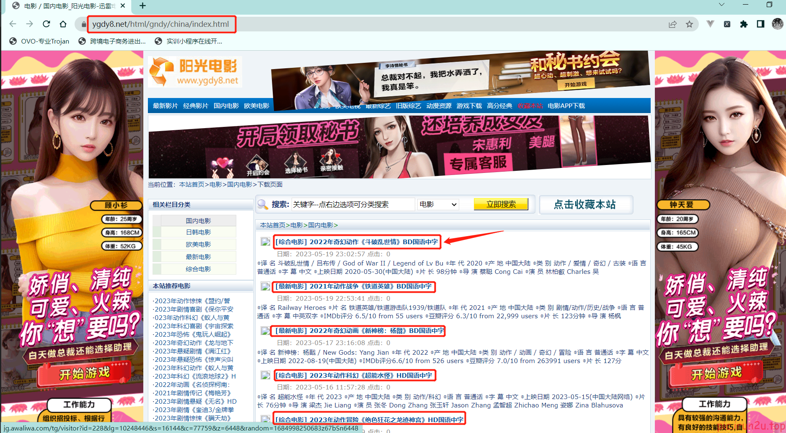The width and height of the screenshot is (786, 433).
Task: Click the keyword search input field
Action: pyautogui.click(x=353, y=204)
